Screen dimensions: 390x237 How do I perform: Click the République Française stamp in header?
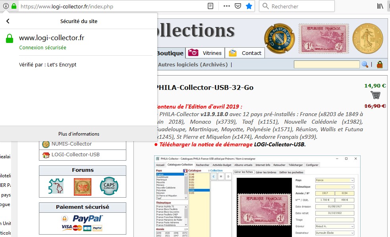click(x=324, y=39)
